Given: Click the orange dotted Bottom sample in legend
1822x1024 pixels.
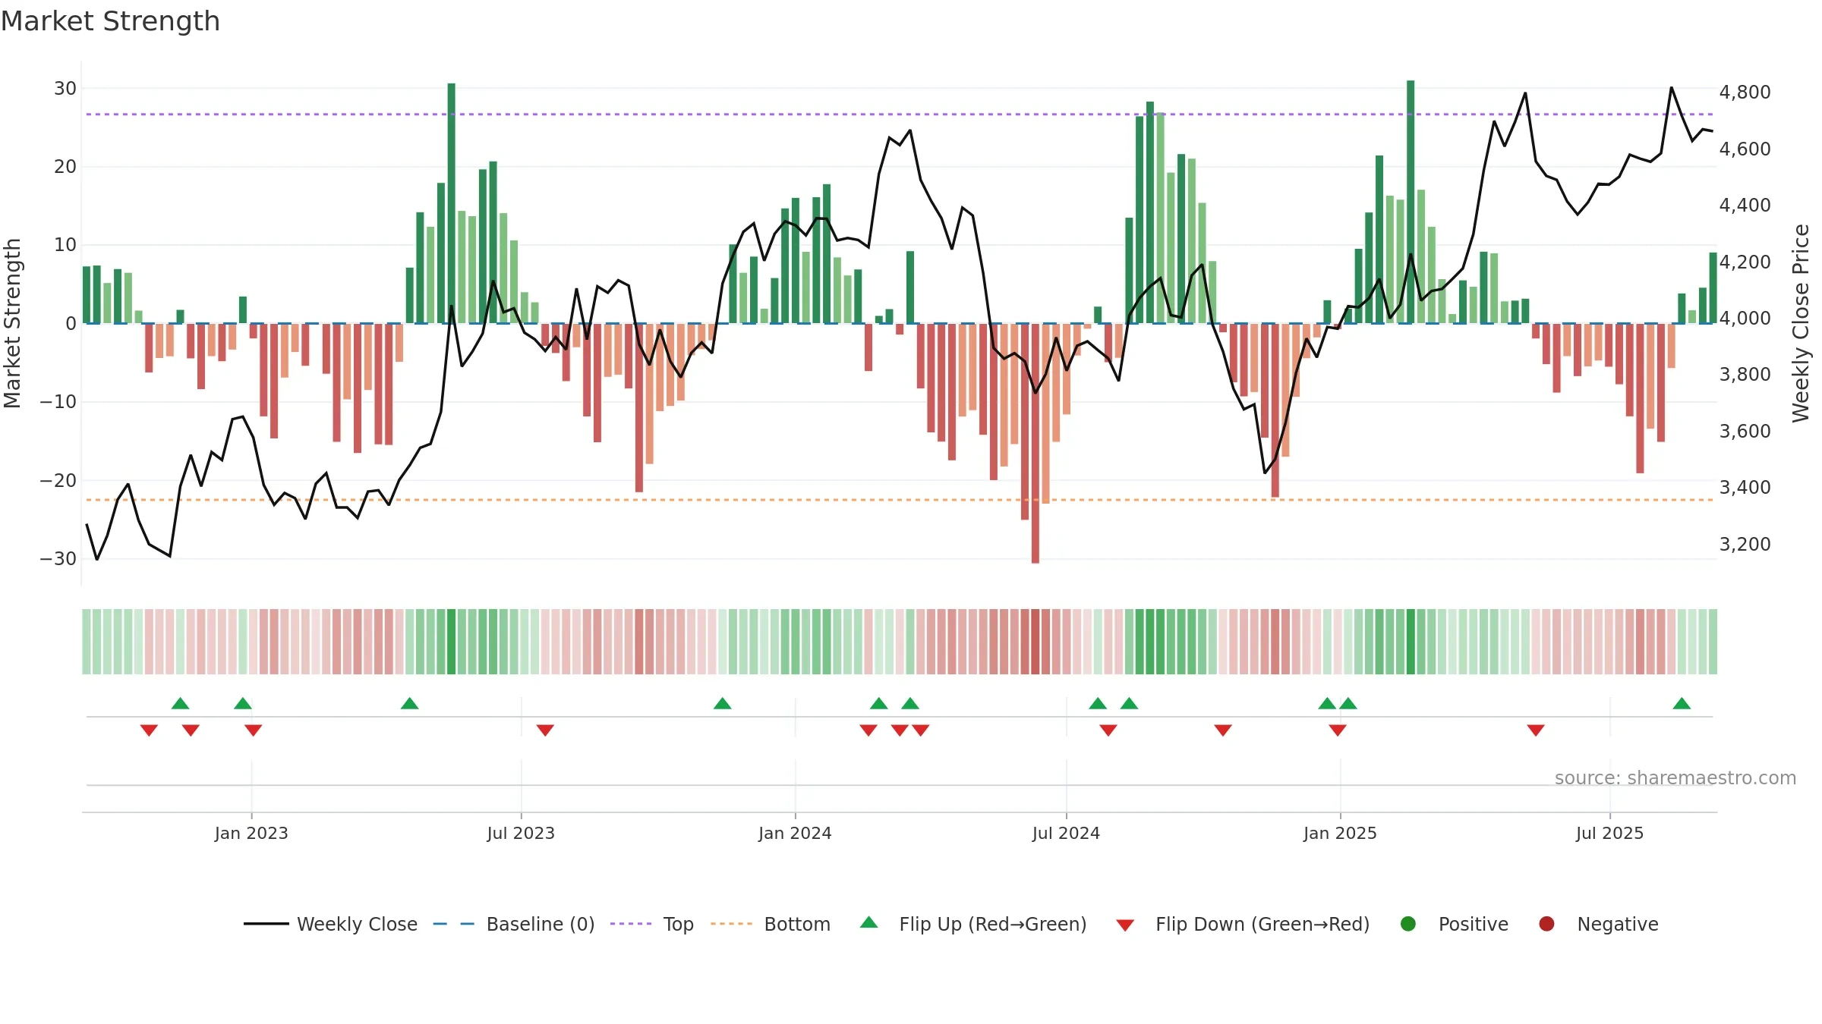Looking at the screenshot, I should pyautogui.click(x=732, y=924).
